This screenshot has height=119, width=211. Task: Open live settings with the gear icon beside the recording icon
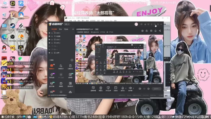148,89
